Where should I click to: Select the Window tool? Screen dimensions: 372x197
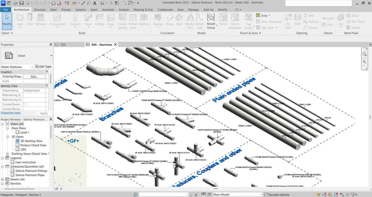pos(41,20)
